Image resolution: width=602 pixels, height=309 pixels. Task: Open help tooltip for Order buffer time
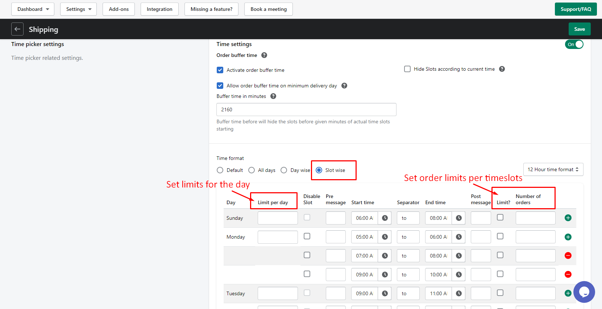264,55
